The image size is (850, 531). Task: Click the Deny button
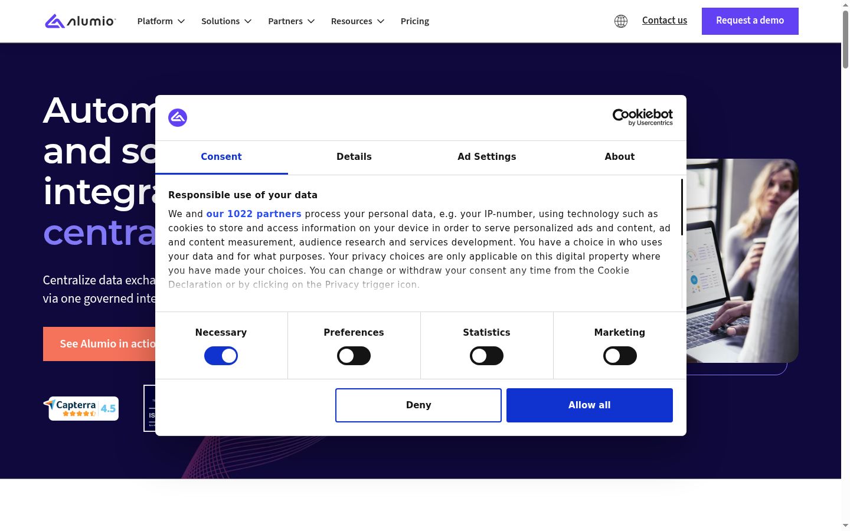pyautogui.click(x=419, y=405)
